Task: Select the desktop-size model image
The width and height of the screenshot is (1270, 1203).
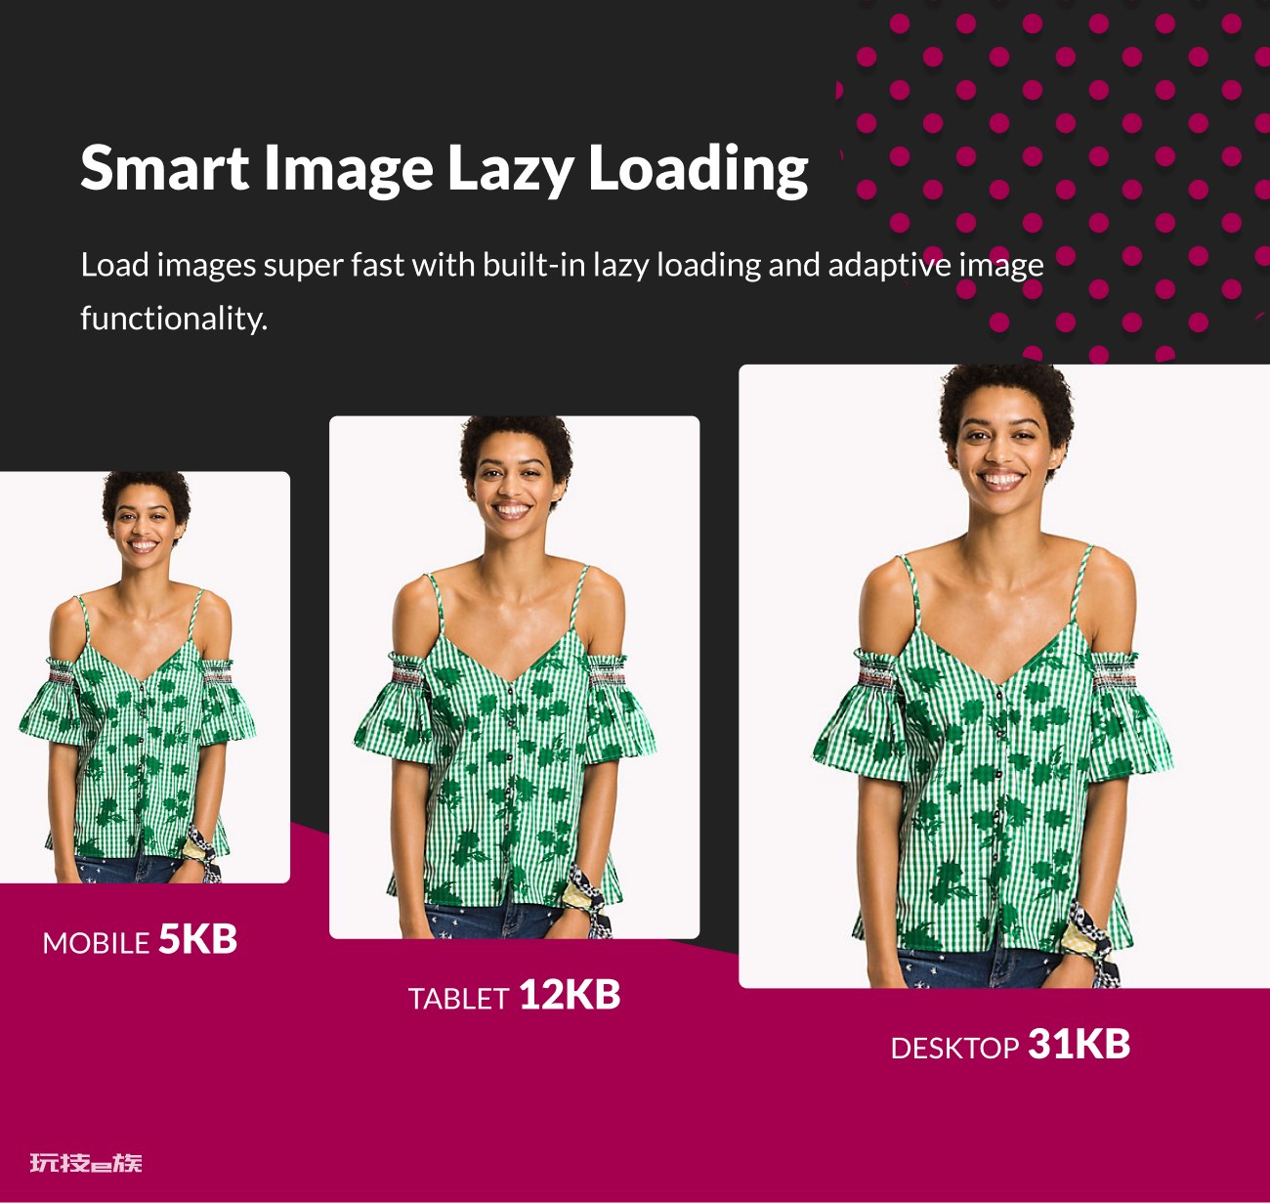Action: [1004, 676]
